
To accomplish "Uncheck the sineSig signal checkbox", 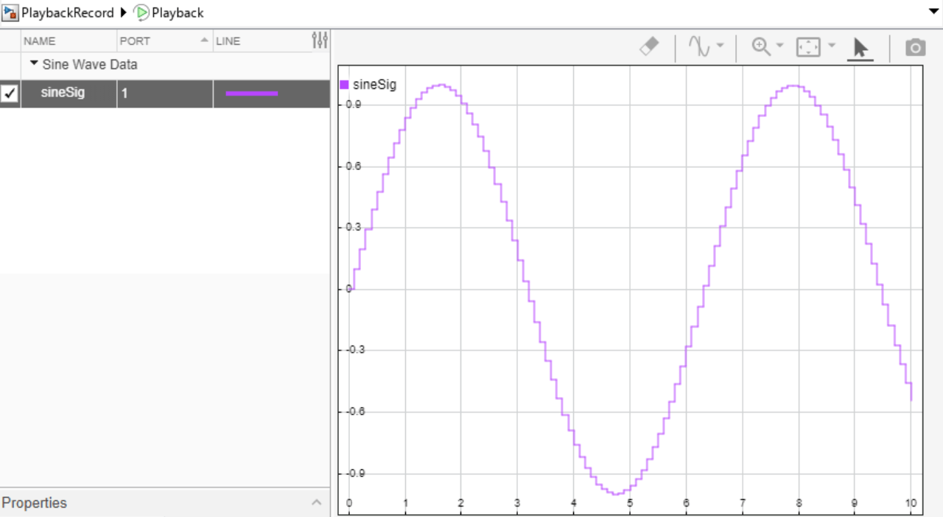I will (10, 93).
